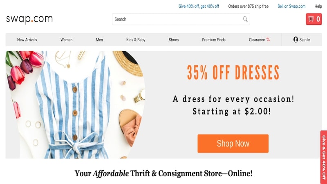The image size is (327, 184).
Task: Click the Sign In user icon
Action: [296, 40]
